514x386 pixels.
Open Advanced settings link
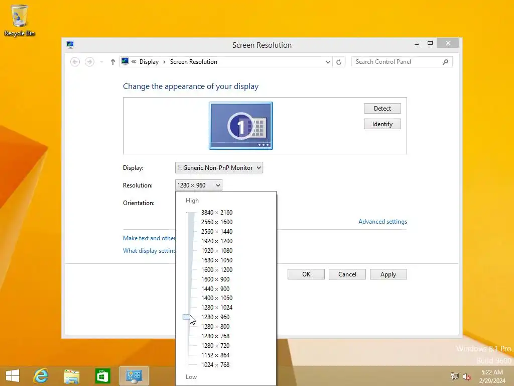click(x=382, y=222)
